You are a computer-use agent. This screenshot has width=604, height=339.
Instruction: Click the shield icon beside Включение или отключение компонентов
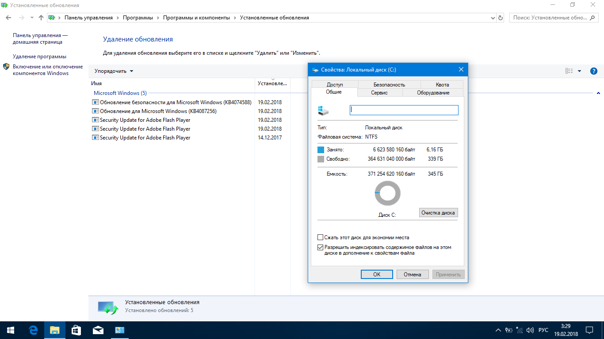click(6, 67)
